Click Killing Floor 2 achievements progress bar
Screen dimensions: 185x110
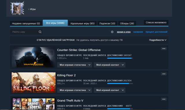click(x=120, y=84)
